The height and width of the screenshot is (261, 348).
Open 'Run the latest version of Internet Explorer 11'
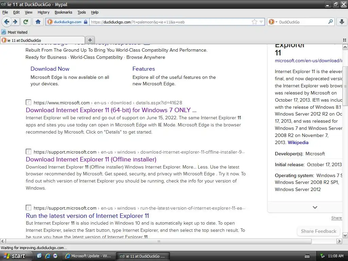point(87,216)
